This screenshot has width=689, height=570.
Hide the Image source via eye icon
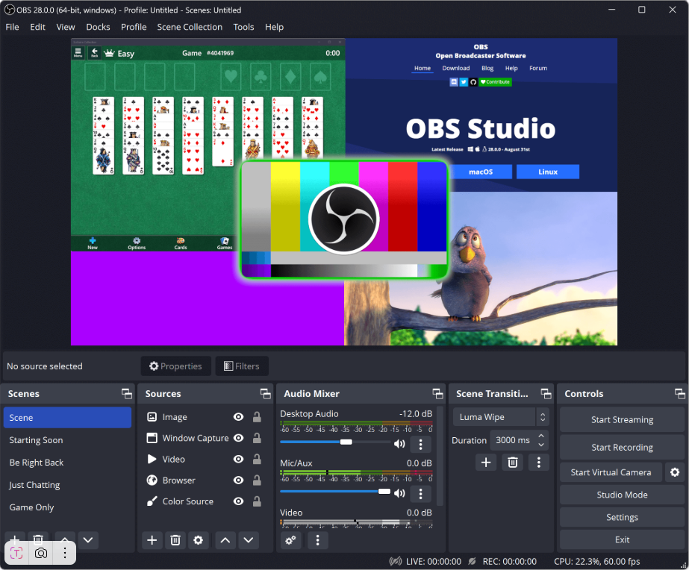pos(238,417)
